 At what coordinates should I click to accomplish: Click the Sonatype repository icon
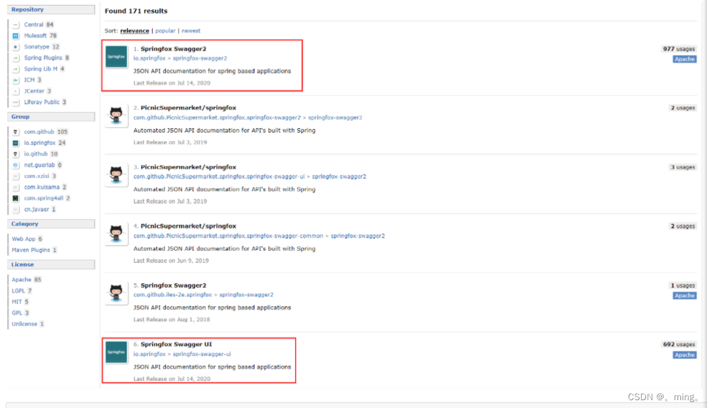point(16,47)
